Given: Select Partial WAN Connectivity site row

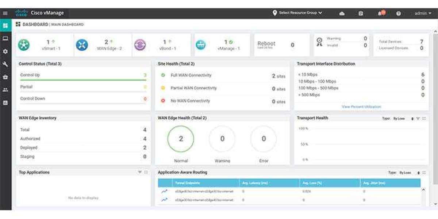Looking at the screenshot, I should [x=223, y=88].
